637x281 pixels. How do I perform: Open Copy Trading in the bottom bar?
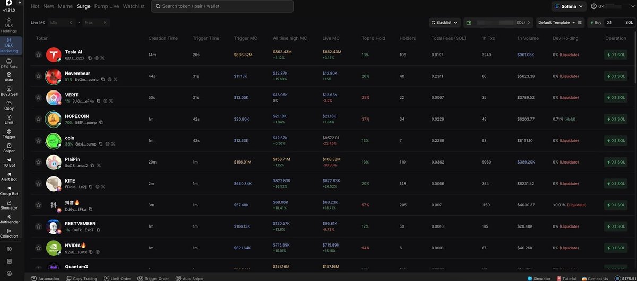(x=81, y=278)
